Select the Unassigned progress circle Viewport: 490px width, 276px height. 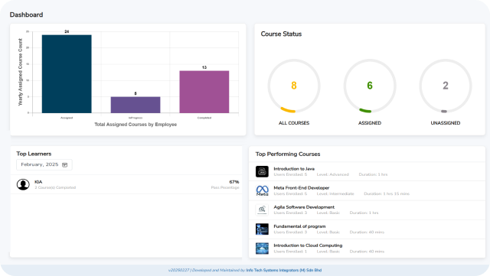point(446,86)
